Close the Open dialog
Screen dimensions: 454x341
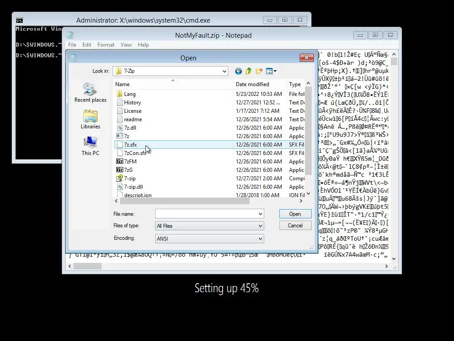coord(307,58)
